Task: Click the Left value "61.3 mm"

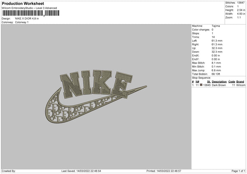Action: pyautogui.click(x=217, y=41)
